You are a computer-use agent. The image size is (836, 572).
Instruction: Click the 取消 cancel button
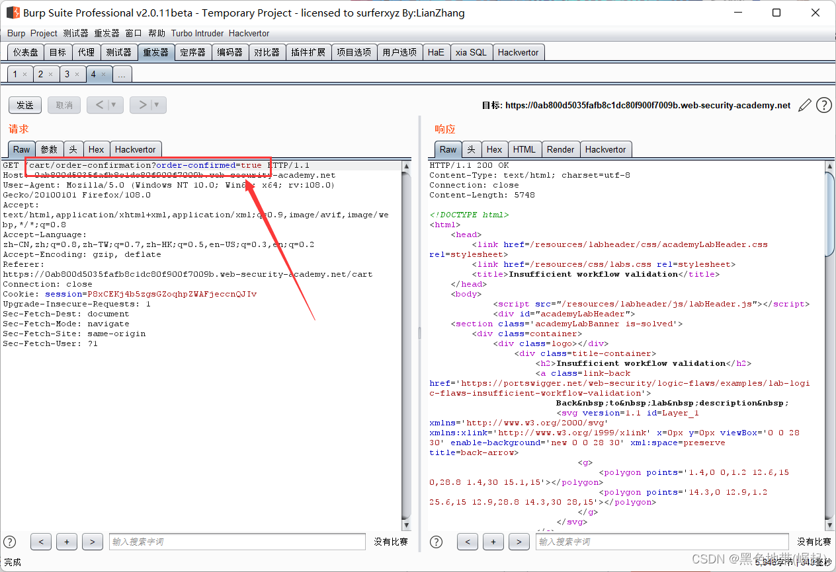coord(64,105)
